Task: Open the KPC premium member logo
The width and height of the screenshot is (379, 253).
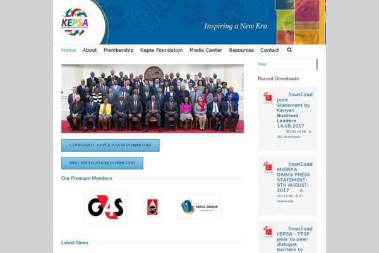Action: click(152, 207)
